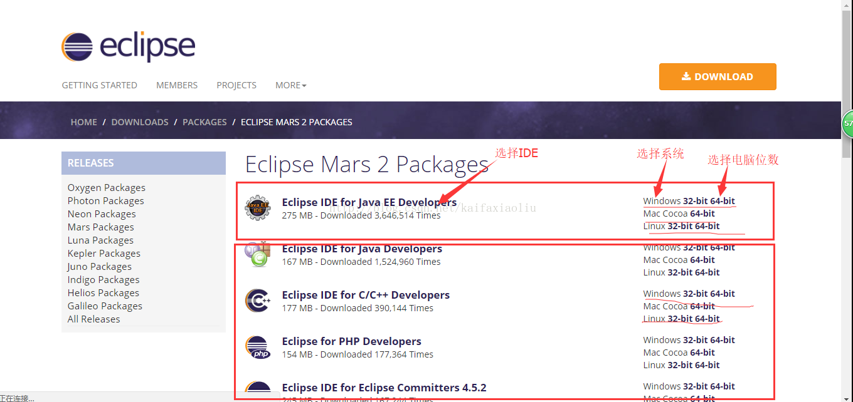Download Java EE Windows 64-bit
853x402 pixels.
tap(723, 201)
